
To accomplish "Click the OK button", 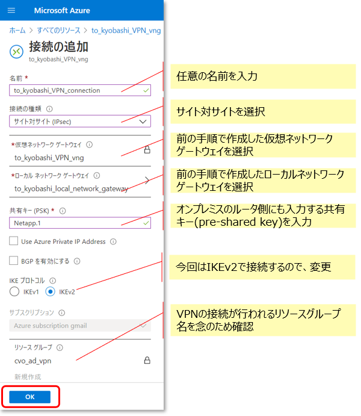I will point(30,397).
